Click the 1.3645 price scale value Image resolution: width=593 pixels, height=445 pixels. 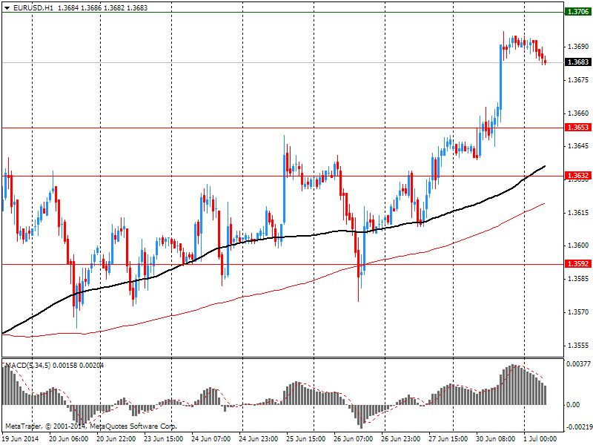point(578,145)
